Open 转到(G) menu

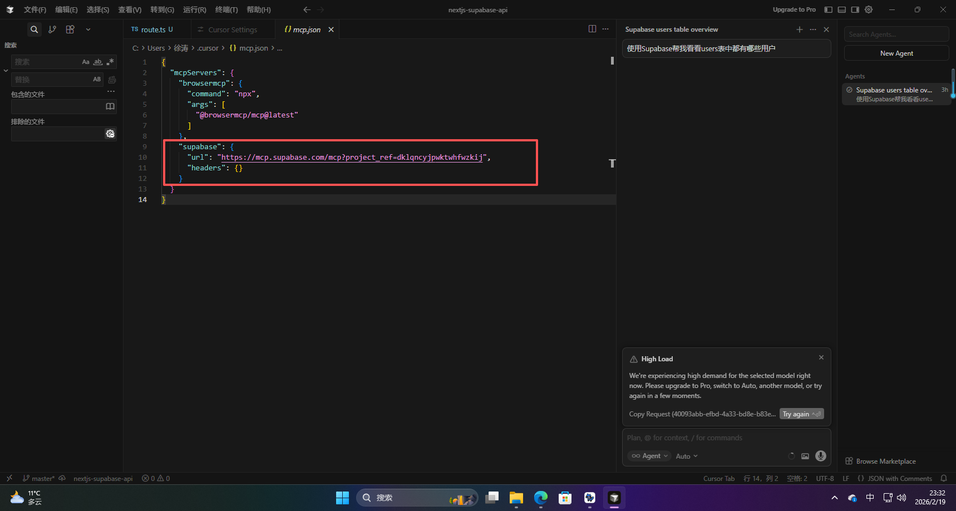pyautogui.click(x=162, y=9)
